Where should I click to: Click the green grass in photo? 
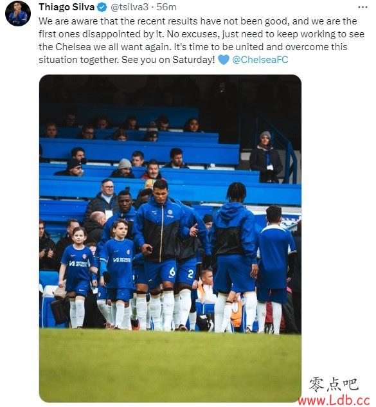pyautogui.click(x=170, y=365)
